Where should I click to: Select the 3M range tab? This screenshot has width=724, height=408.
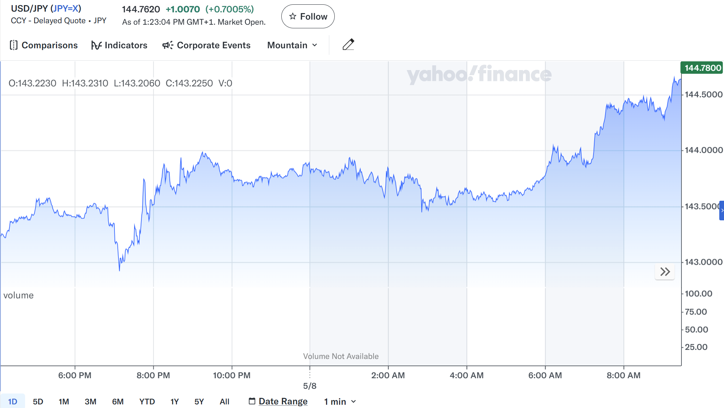90,401
